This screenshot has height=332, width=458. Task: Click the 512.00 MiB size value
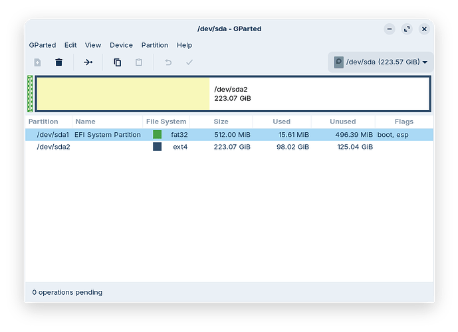click(x=232, y=135)
